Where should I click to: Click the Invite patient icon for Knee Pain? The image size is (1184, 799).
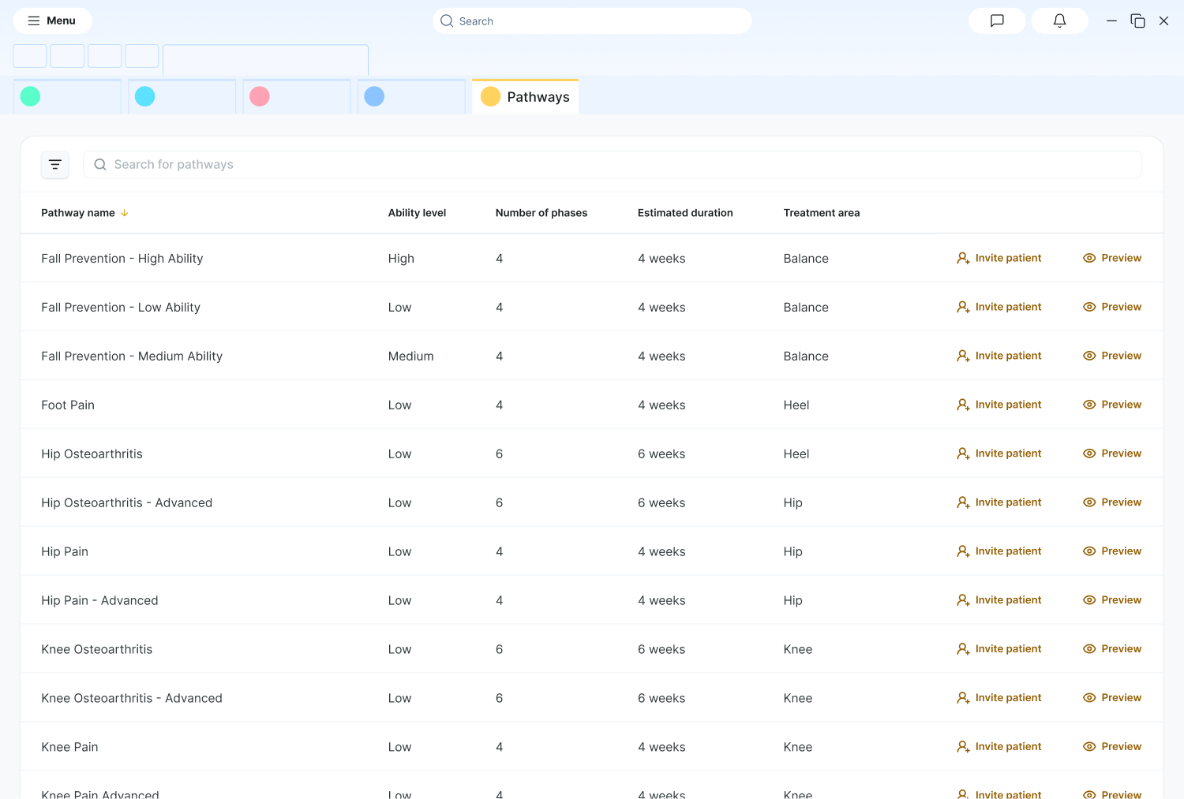pos(963,747)
